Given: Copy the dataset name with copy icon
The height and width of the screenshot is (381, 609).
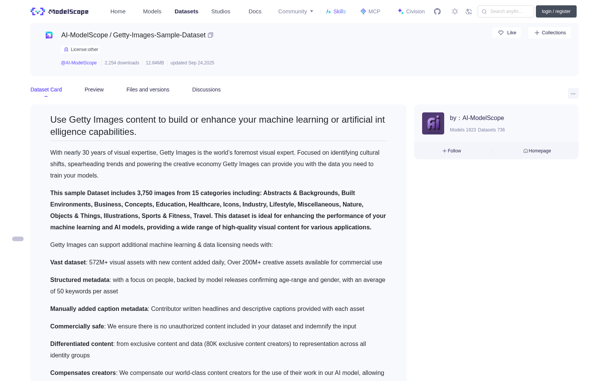Looking at the screenshot, I should [x=210, y=35].
